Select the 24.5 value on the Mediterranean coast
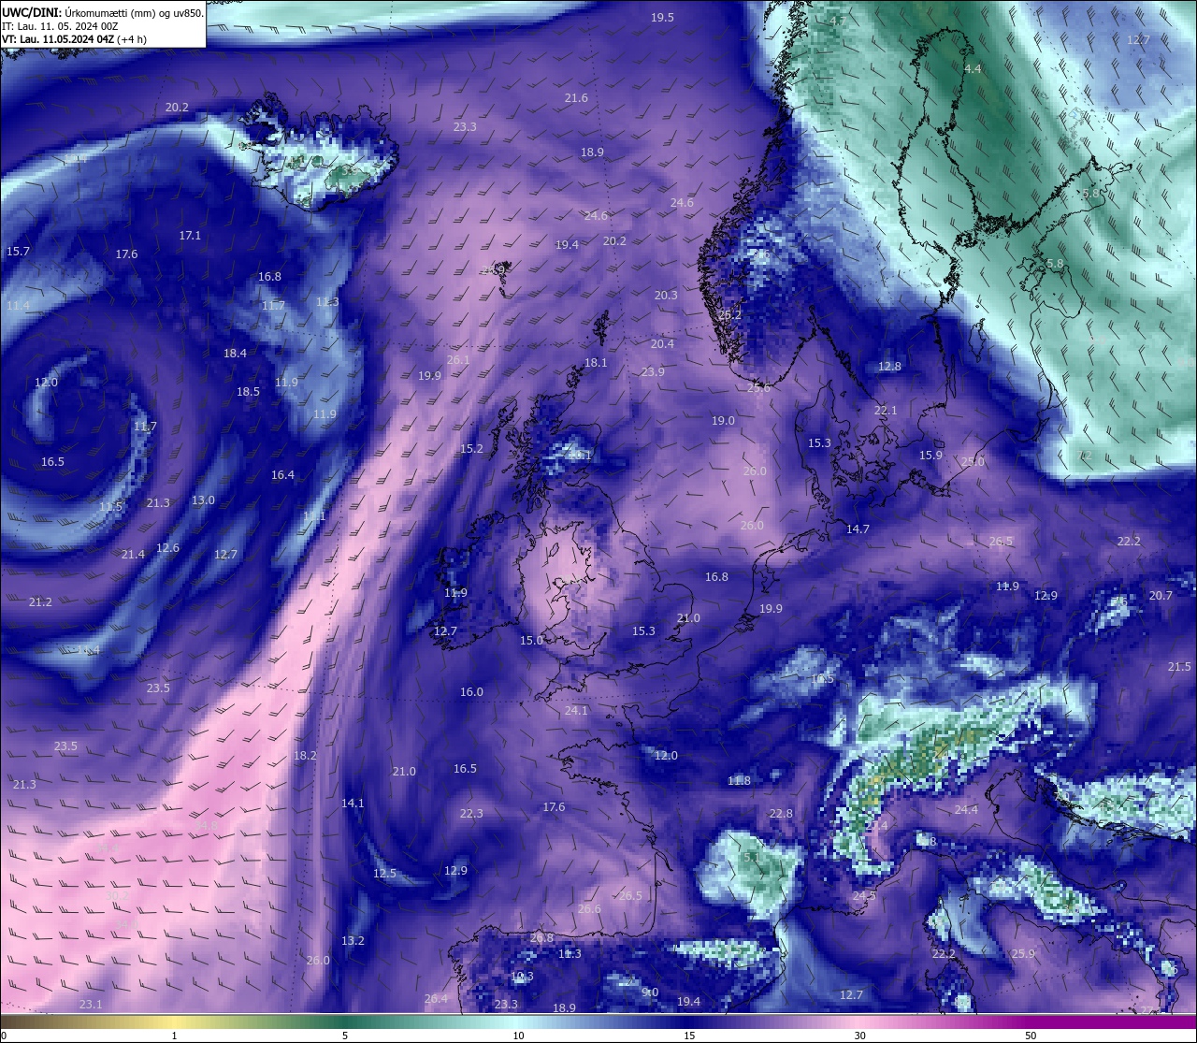 [x=864, y=896]
